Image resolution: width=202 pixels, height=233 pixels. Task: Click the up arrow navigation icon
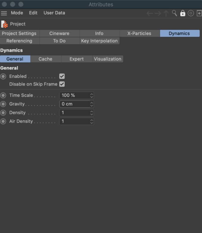pyautogui.click(x=166, y=13)
